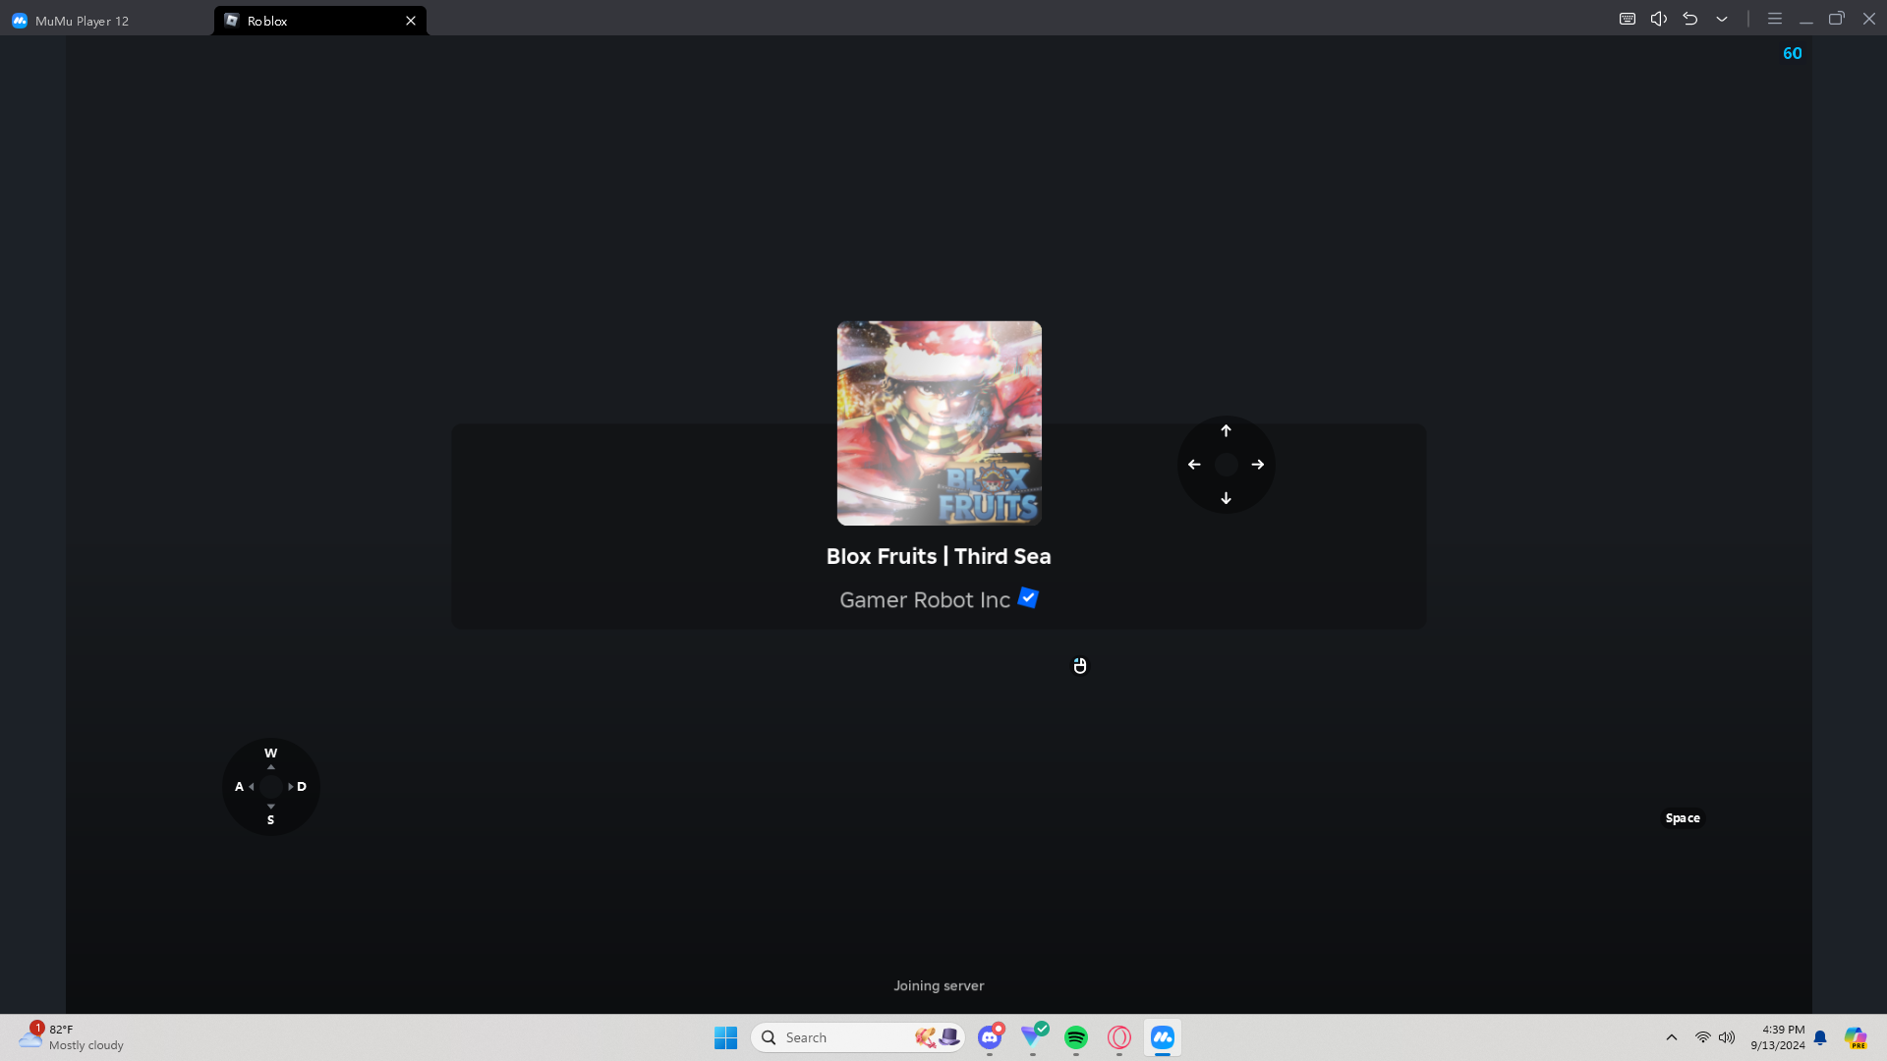
Task: Open the weather widget on taskbar
Action: click(x=73, y=1037)
